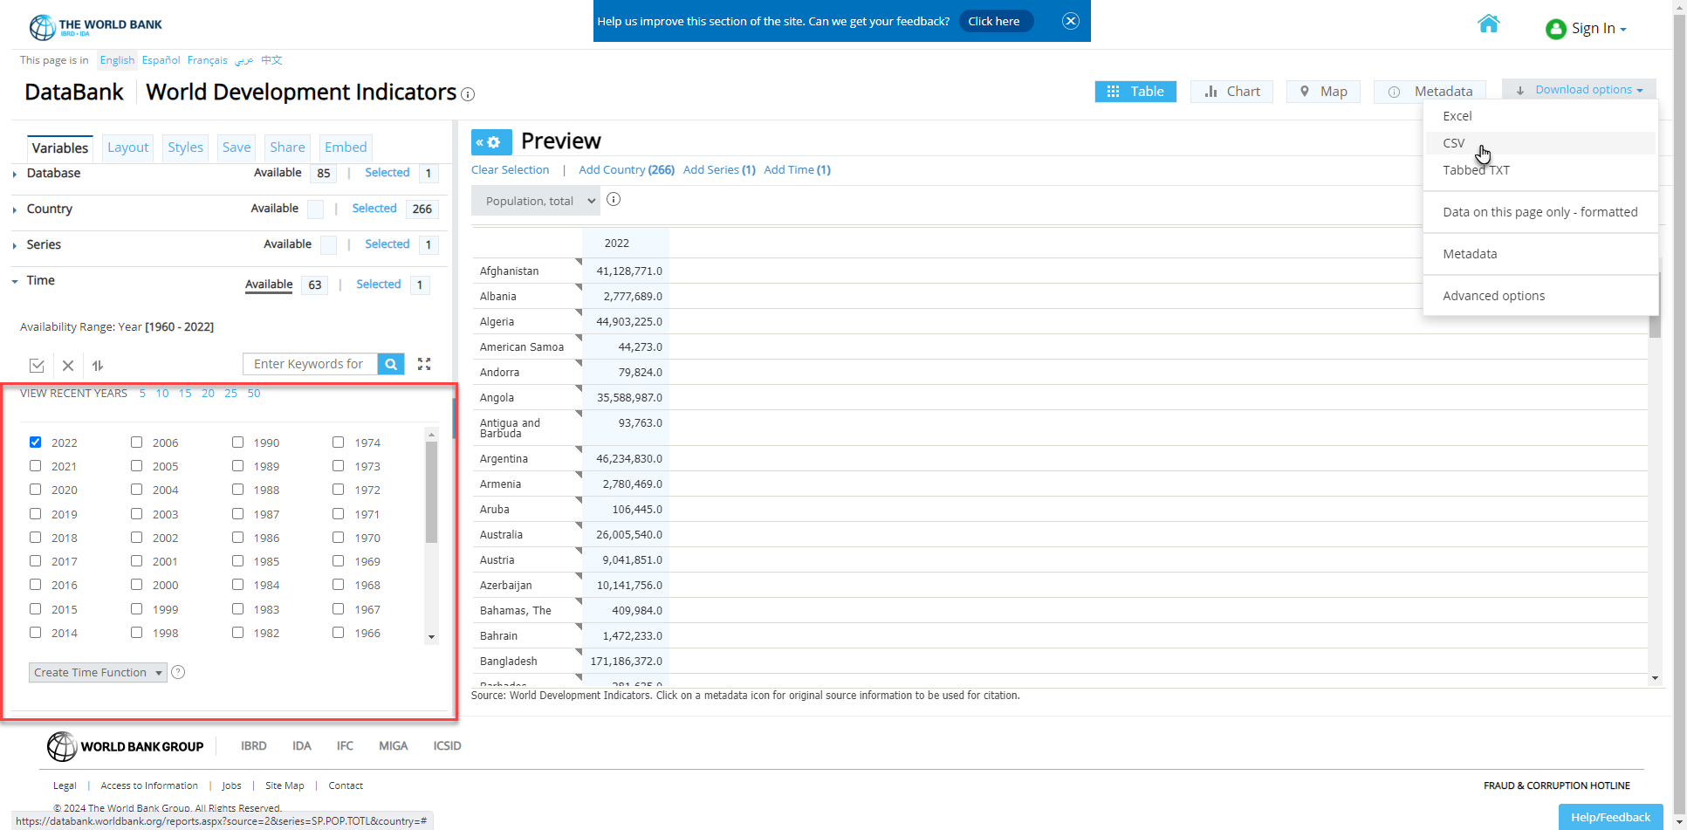Click the Clear Selection link

(x=511, y=170)
